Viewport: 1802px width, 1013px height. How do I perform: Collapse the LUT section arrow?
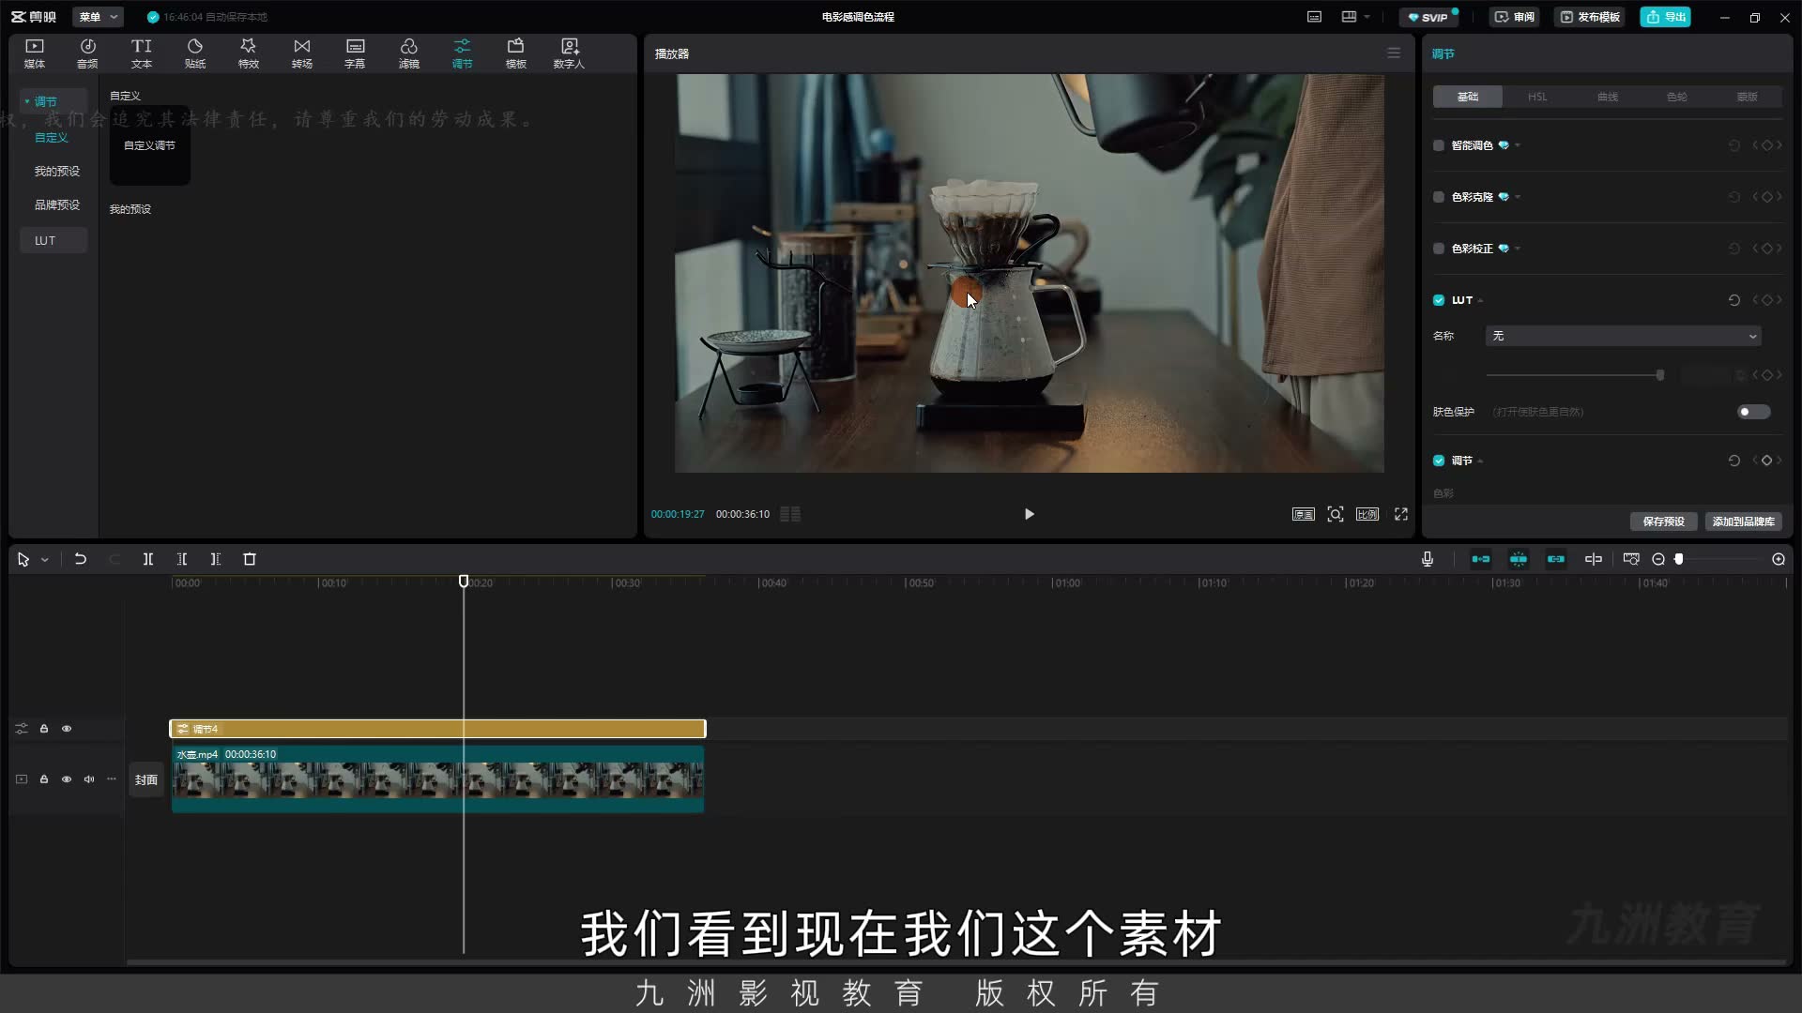(x=1480, y=301)
